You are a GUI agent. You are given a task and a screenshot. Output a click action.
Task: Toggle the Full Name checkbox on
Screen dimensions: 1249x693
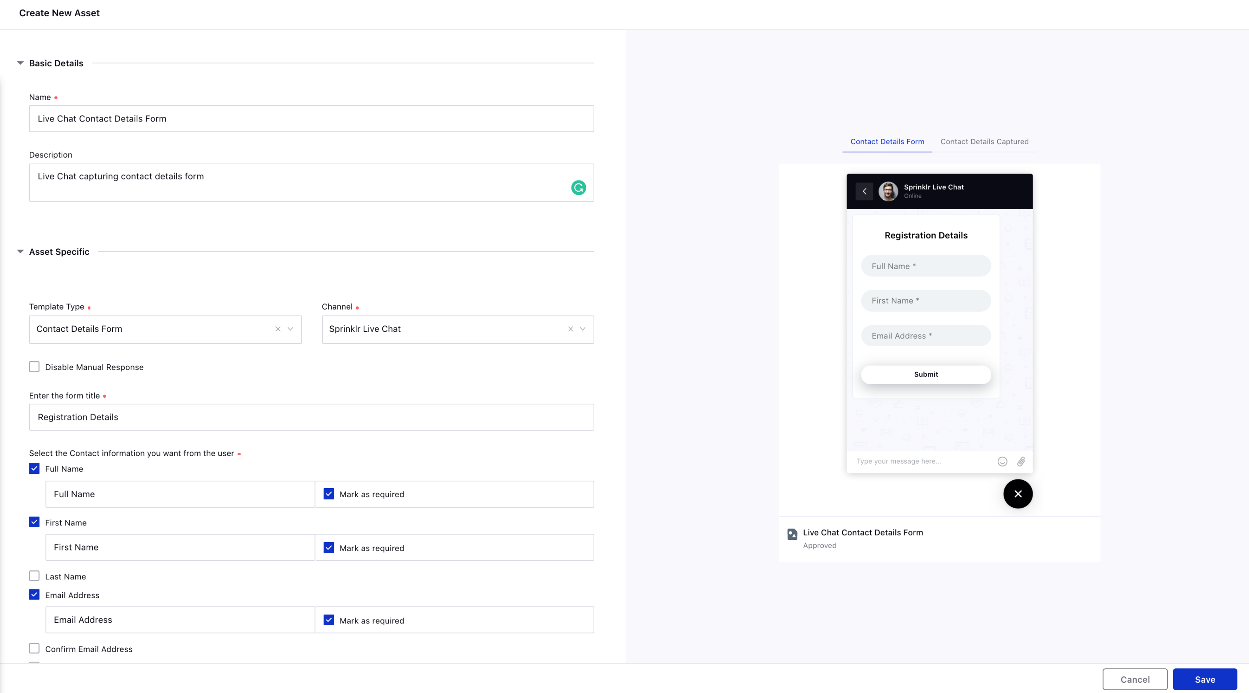(x=34, y=468)
